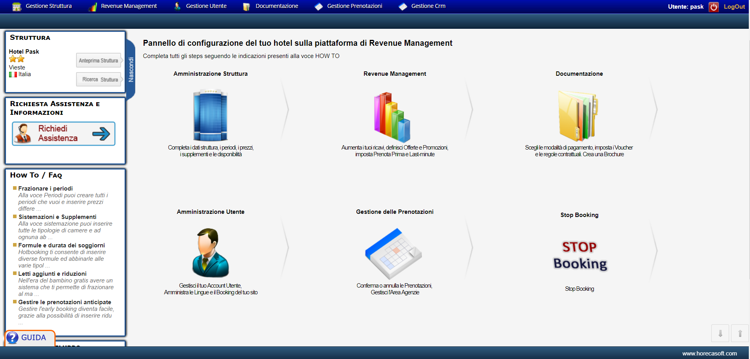
Task: Click the diamond icon beside Gestione Crm
Action: point(403,7)
